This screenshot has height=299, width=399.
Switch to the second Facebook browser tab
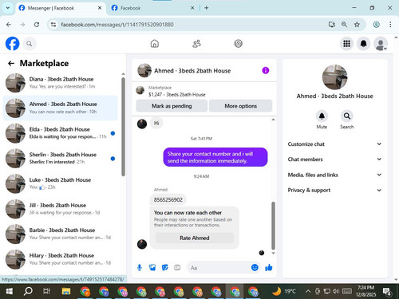[x=153, y=8]
